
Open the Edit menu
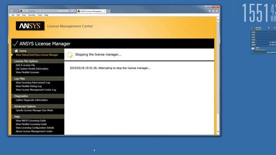(18, 15)
